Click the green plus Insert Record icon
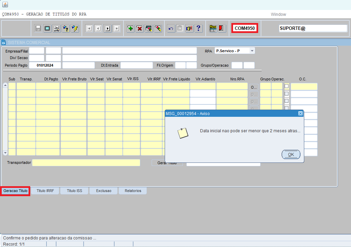351x247 pixels. click(130, 29)
